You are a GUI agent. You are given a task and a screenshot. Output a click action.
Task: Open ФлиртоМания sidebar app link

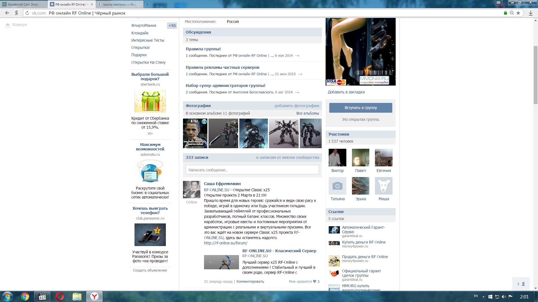[144, 25]
